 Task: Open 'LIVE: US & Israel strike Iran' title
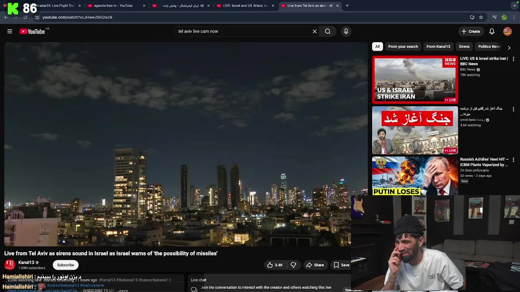pos(484,61)
